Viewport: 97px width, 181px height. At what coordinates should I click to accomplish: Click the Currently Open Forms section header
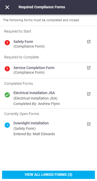point(21,114)
